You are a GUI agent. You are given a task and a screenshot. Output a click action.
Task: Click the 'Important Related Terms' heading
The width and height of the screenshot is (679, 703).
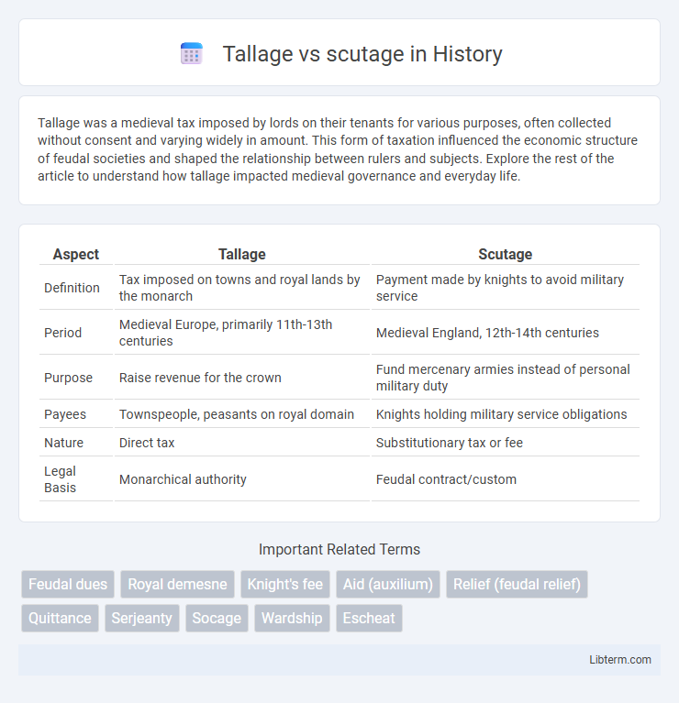(x=339, y=549)
